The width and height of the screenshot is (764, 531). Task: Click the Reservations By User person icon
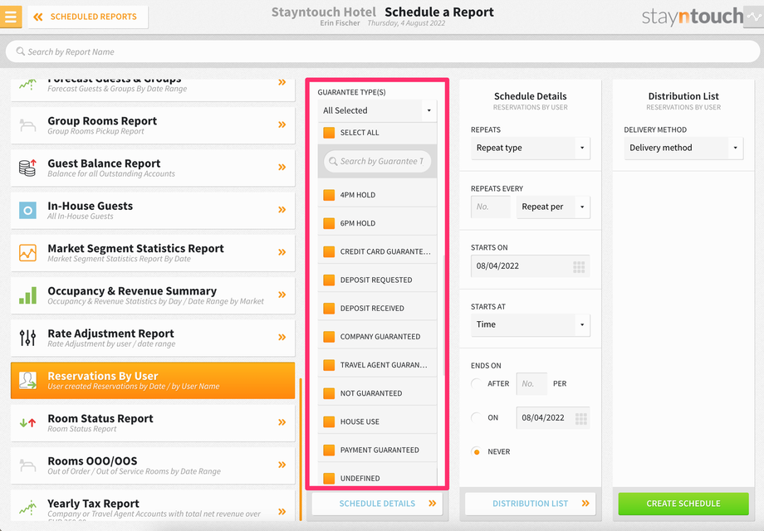(27, 380)
